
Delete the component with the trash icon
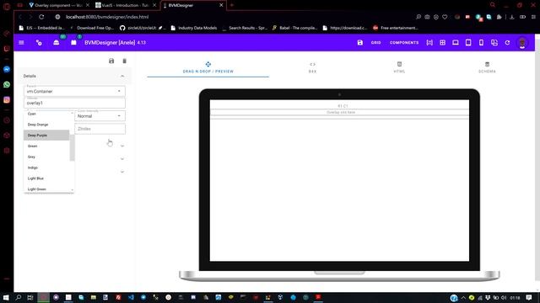[124, 61]
